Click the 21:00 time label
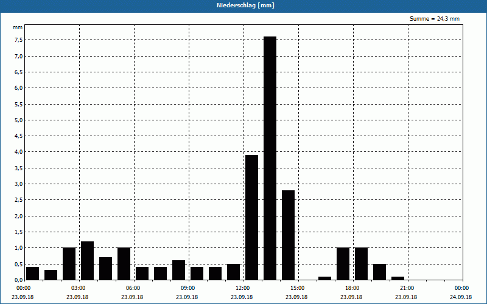The image size is (487, 304). [408, 288]
